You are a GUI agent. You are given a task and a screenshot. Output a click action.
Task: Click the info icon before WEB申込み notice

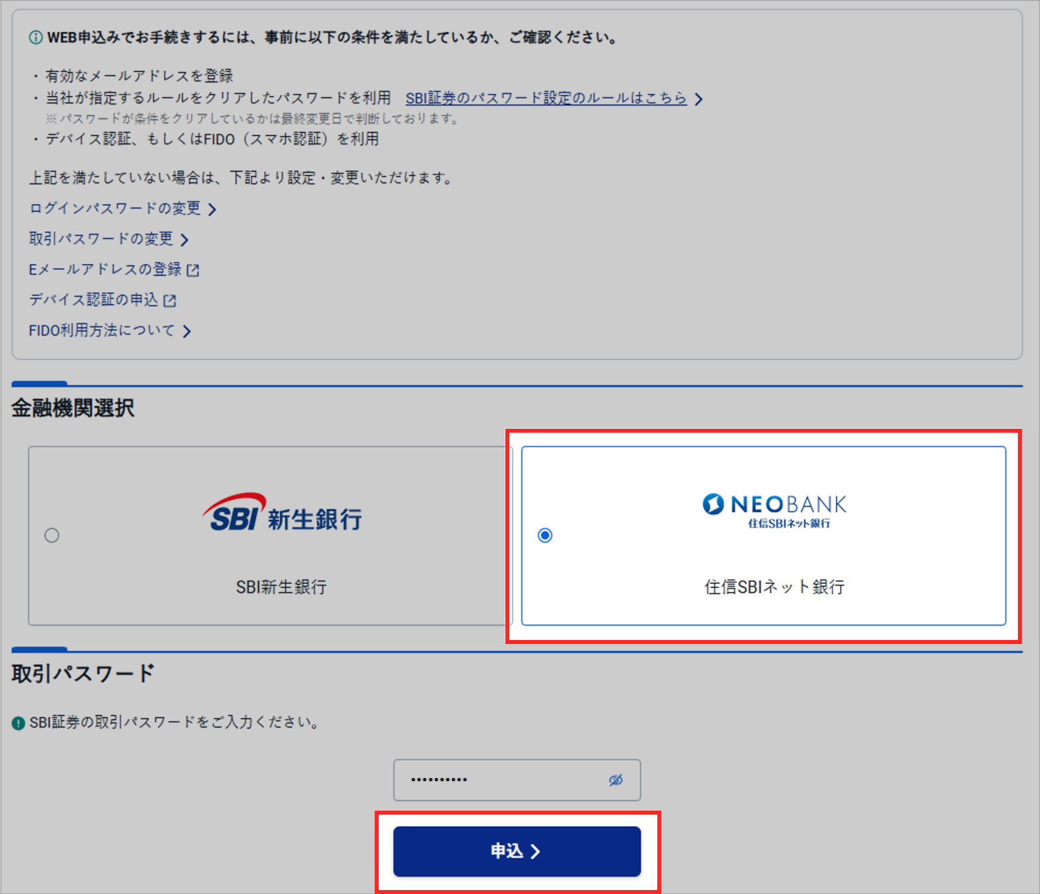[x=36, y=37]
